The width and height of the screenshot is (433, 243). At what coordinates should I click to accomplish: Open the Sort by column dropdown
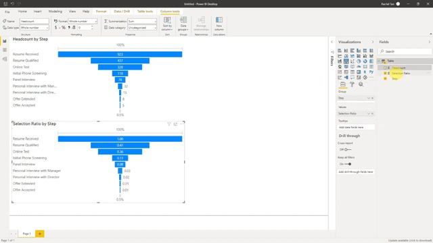click(x=167, y=24)
